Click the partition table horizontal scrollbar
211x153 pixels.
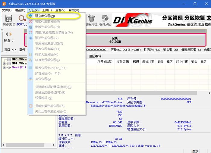click(x=141, y=93)
